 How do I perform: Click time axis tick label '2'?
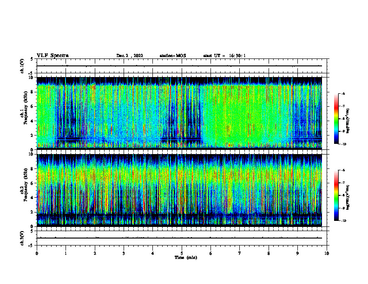click(x=95, y=253)
